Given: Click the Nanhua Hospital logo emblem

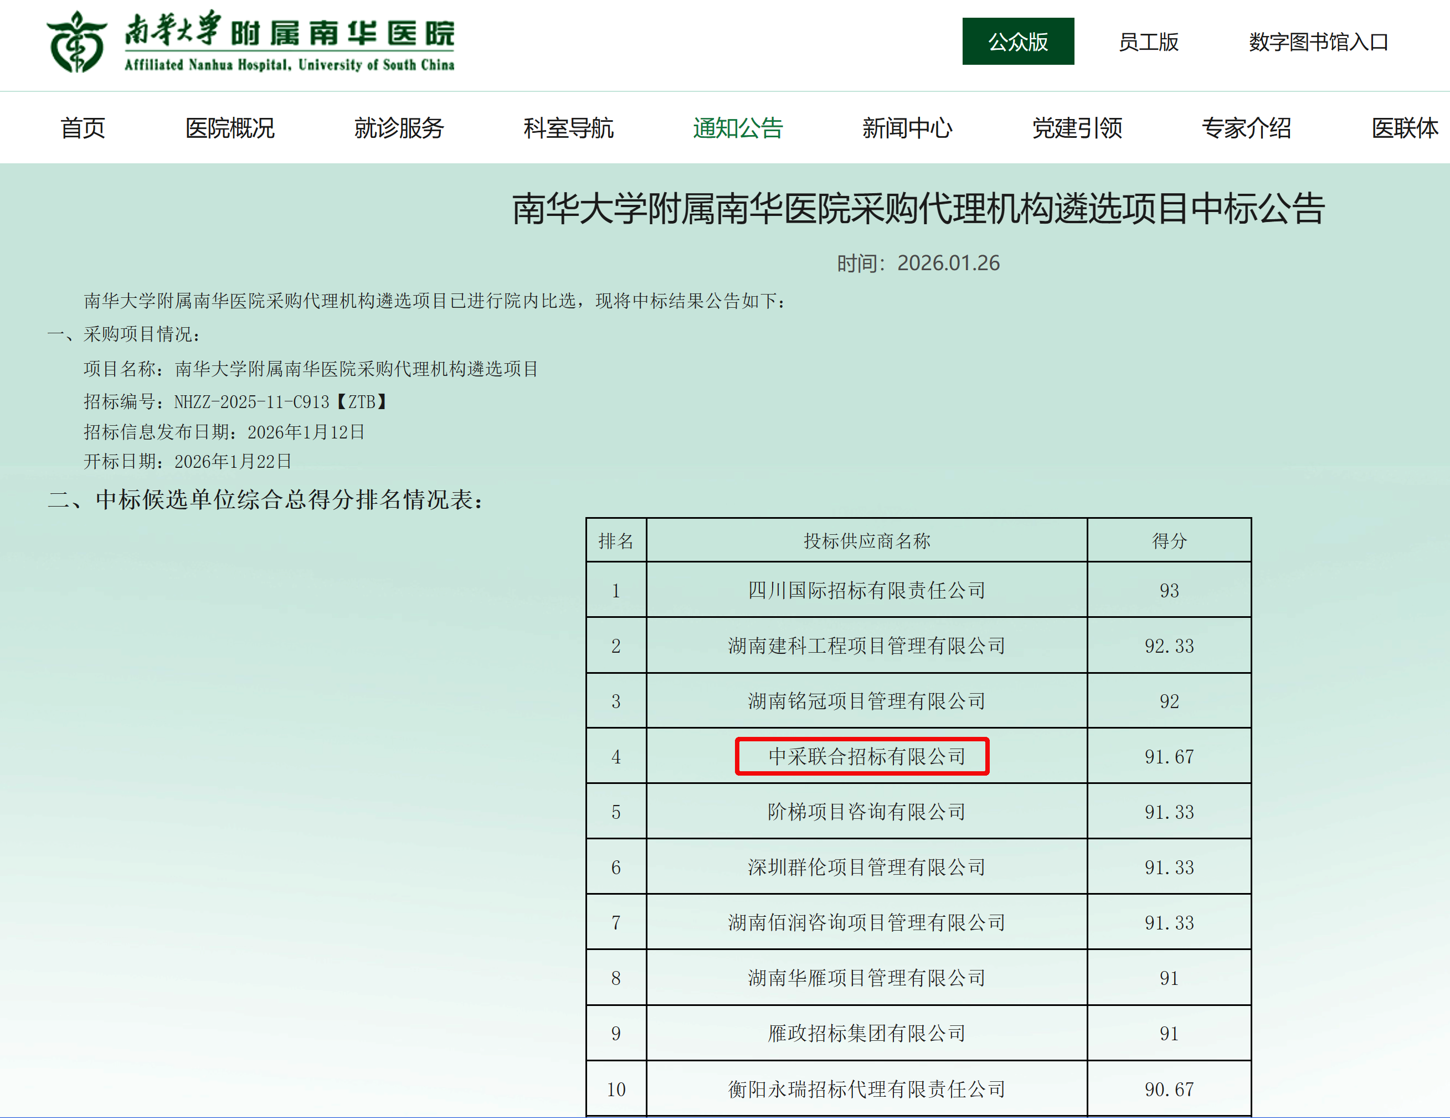Looking at the screenshot, I should tap(76, 42).
